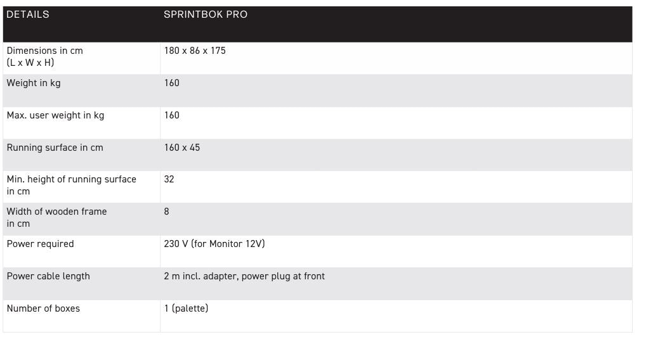
Task: Click the 160 x 45 running surface value
Action: coord(181,148)
